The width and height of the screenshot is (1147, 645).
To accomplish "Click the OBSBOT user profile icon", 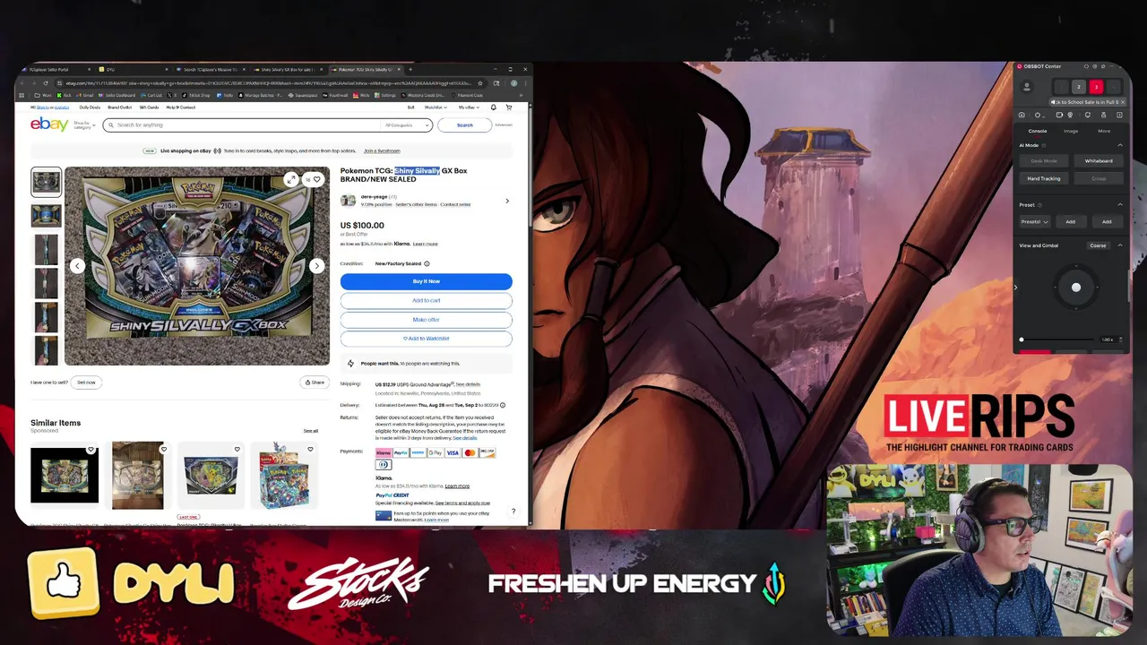I will (x=1027, y=87).
